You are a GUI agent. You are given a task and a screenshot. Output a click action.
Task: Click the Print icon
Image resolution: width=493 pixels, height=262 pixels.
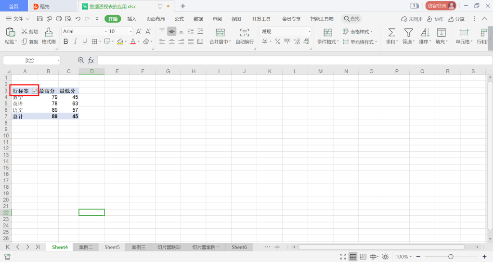click(59, 19)
